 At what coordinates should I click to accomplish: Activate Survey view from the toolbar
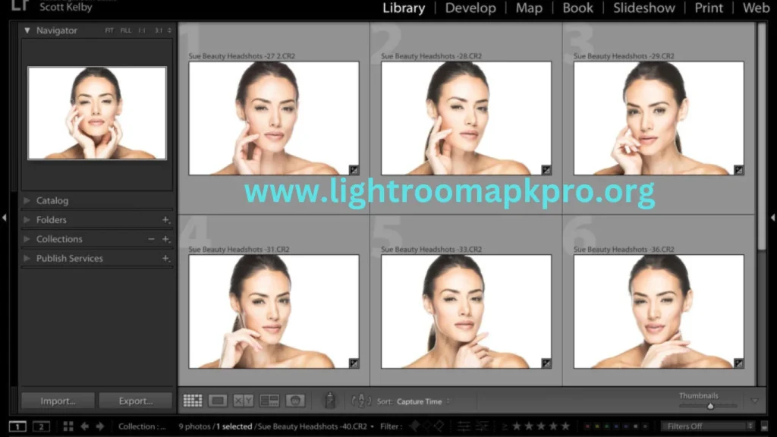[270, 401]
